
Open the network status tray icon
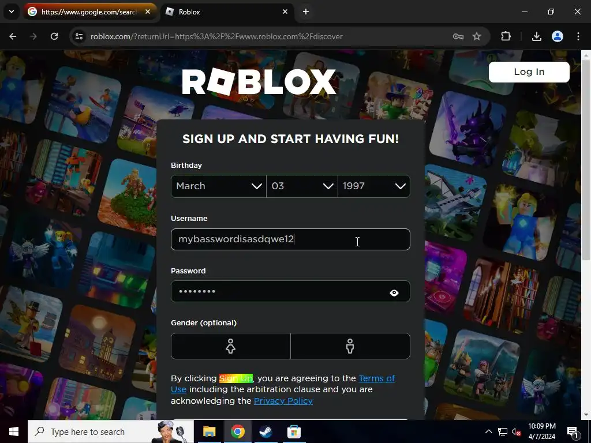pos(503,431)
